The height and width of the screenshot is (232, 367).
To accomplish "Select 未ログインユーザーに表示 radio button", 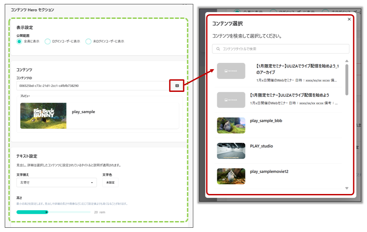I will click(88, 42).
